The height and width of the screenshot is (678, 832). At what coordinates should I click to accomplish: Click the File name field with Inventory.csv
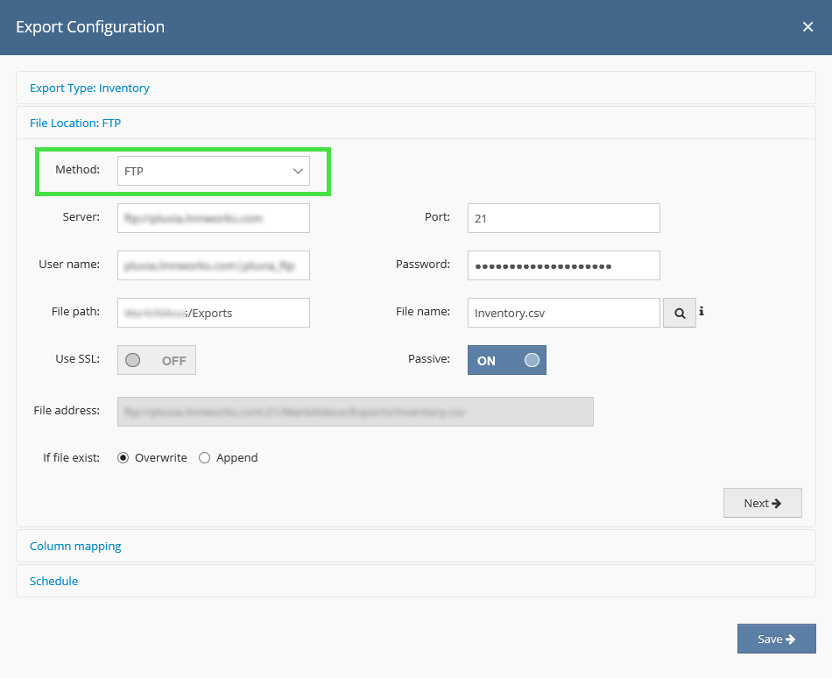point(563,313)
